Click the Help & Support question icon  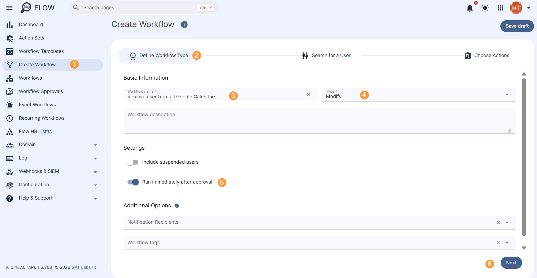point(10,198)
